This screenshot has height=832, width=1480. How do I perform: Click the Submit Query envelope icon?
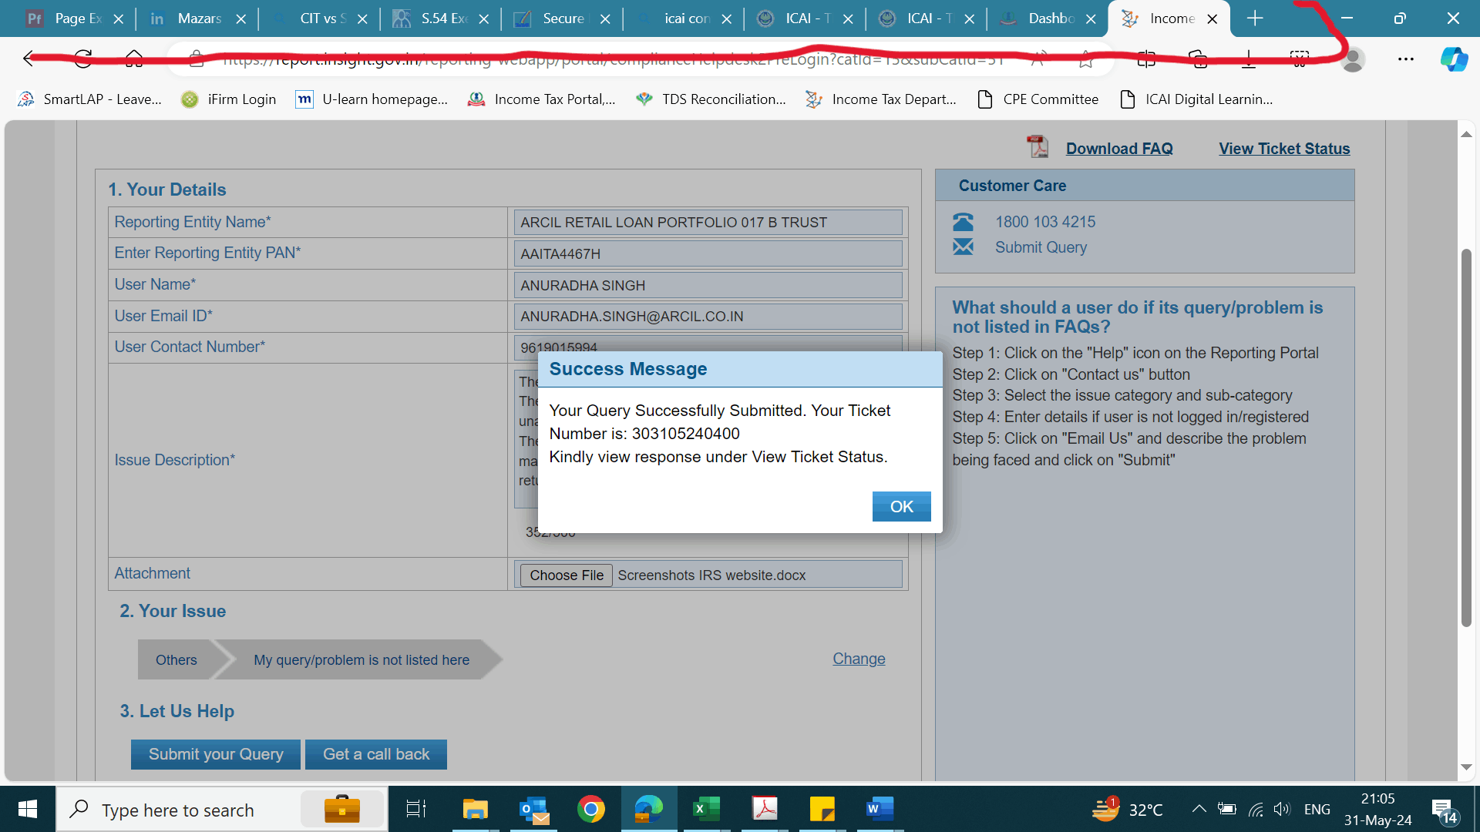[x=963, y=247]
